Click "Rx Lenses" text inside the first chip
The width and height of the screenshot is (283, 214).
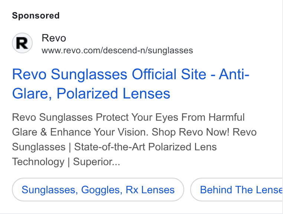point(150,190)
